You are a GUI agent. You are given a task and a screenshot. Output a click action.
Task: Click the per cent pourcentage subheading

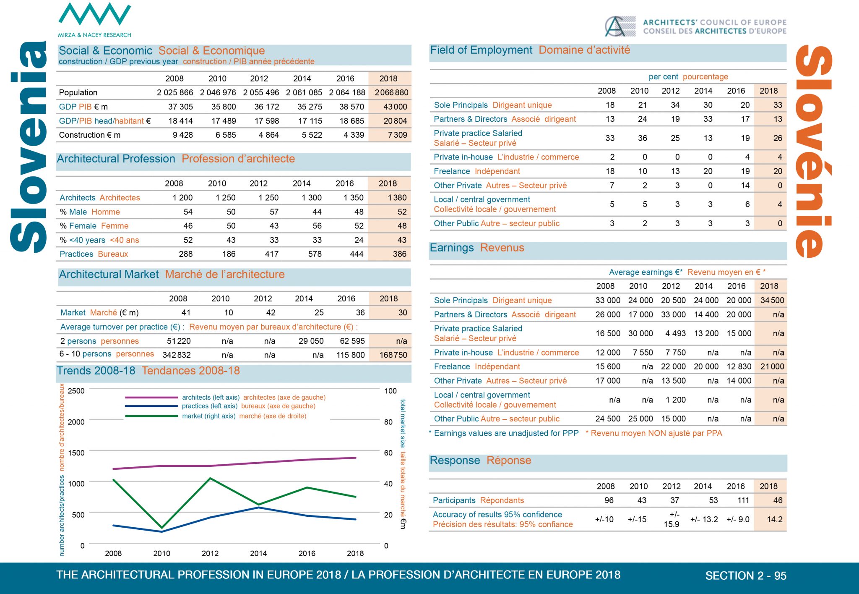(x=688, y=77)
